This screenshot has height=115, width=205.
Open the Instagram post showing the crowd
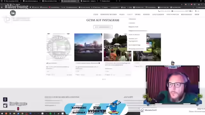(x=118, y=47)
